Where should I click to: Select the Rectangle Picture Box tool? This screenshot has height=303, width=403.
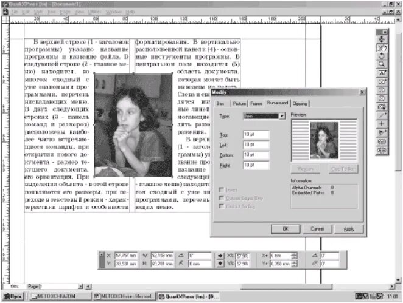[382, 82]
